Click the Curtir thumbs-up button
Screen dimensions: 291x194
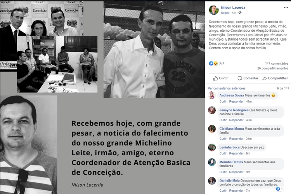pyautogui.click(x=220, y=78)
